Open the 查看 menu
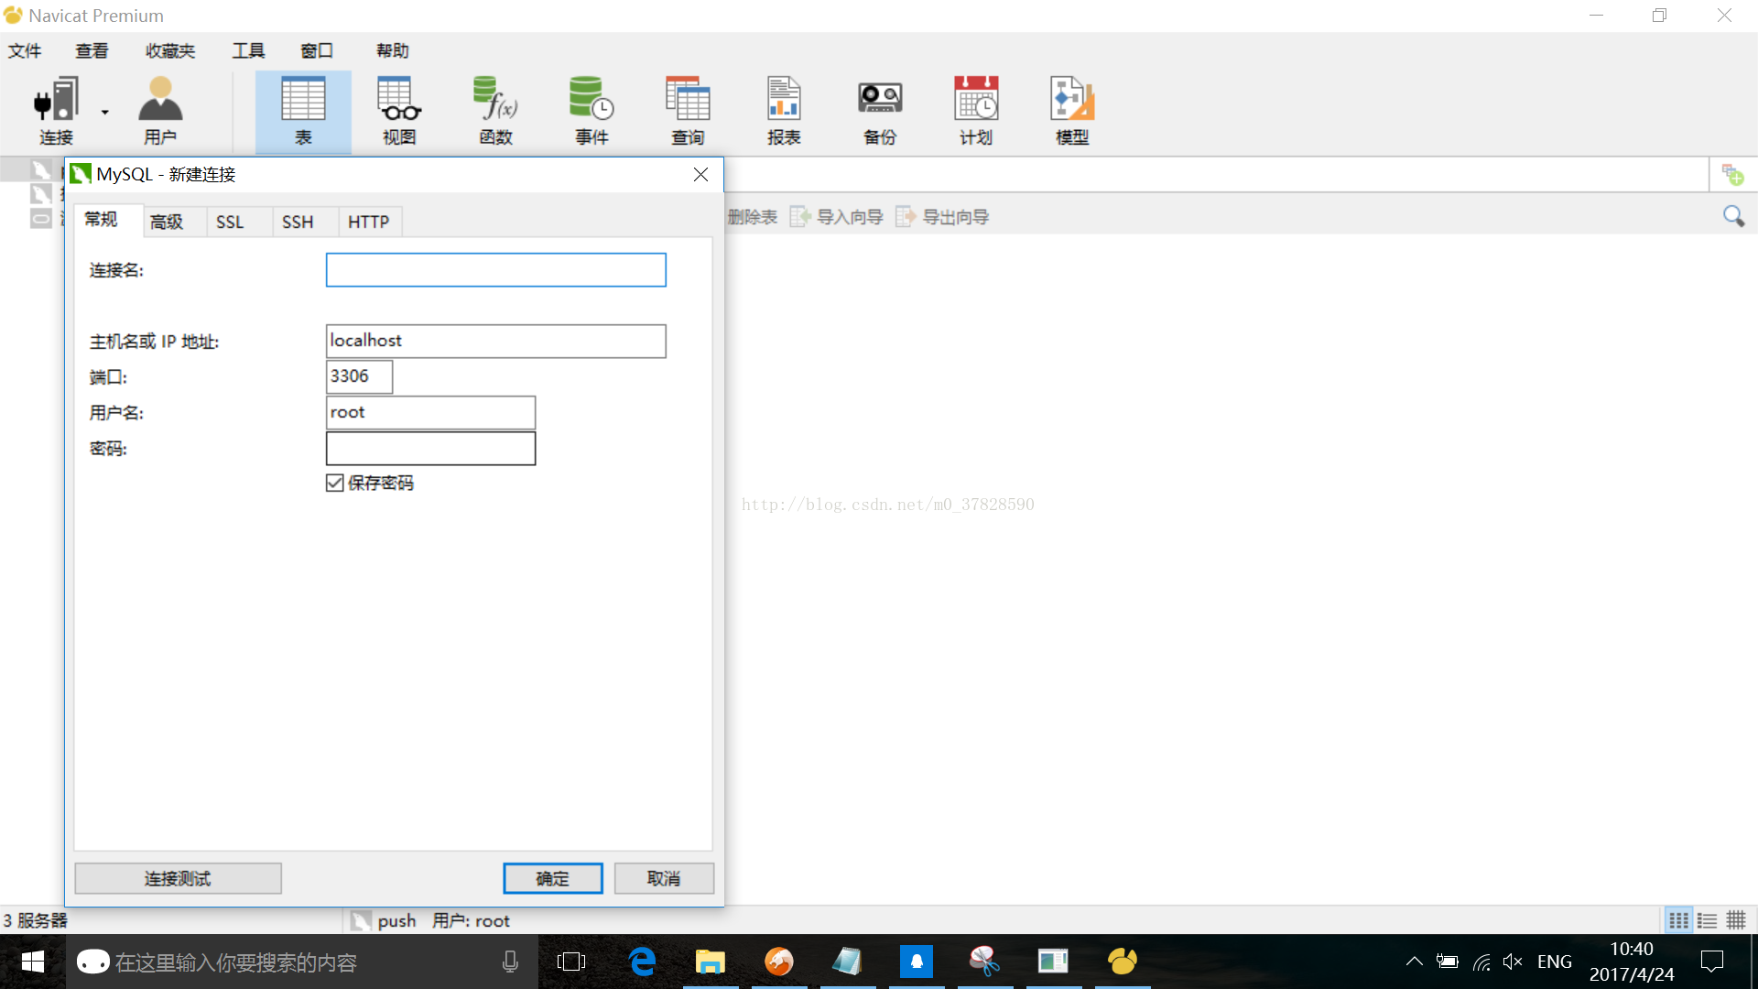This screenshot has height=989, width=1758. click(x=92, y=50)
